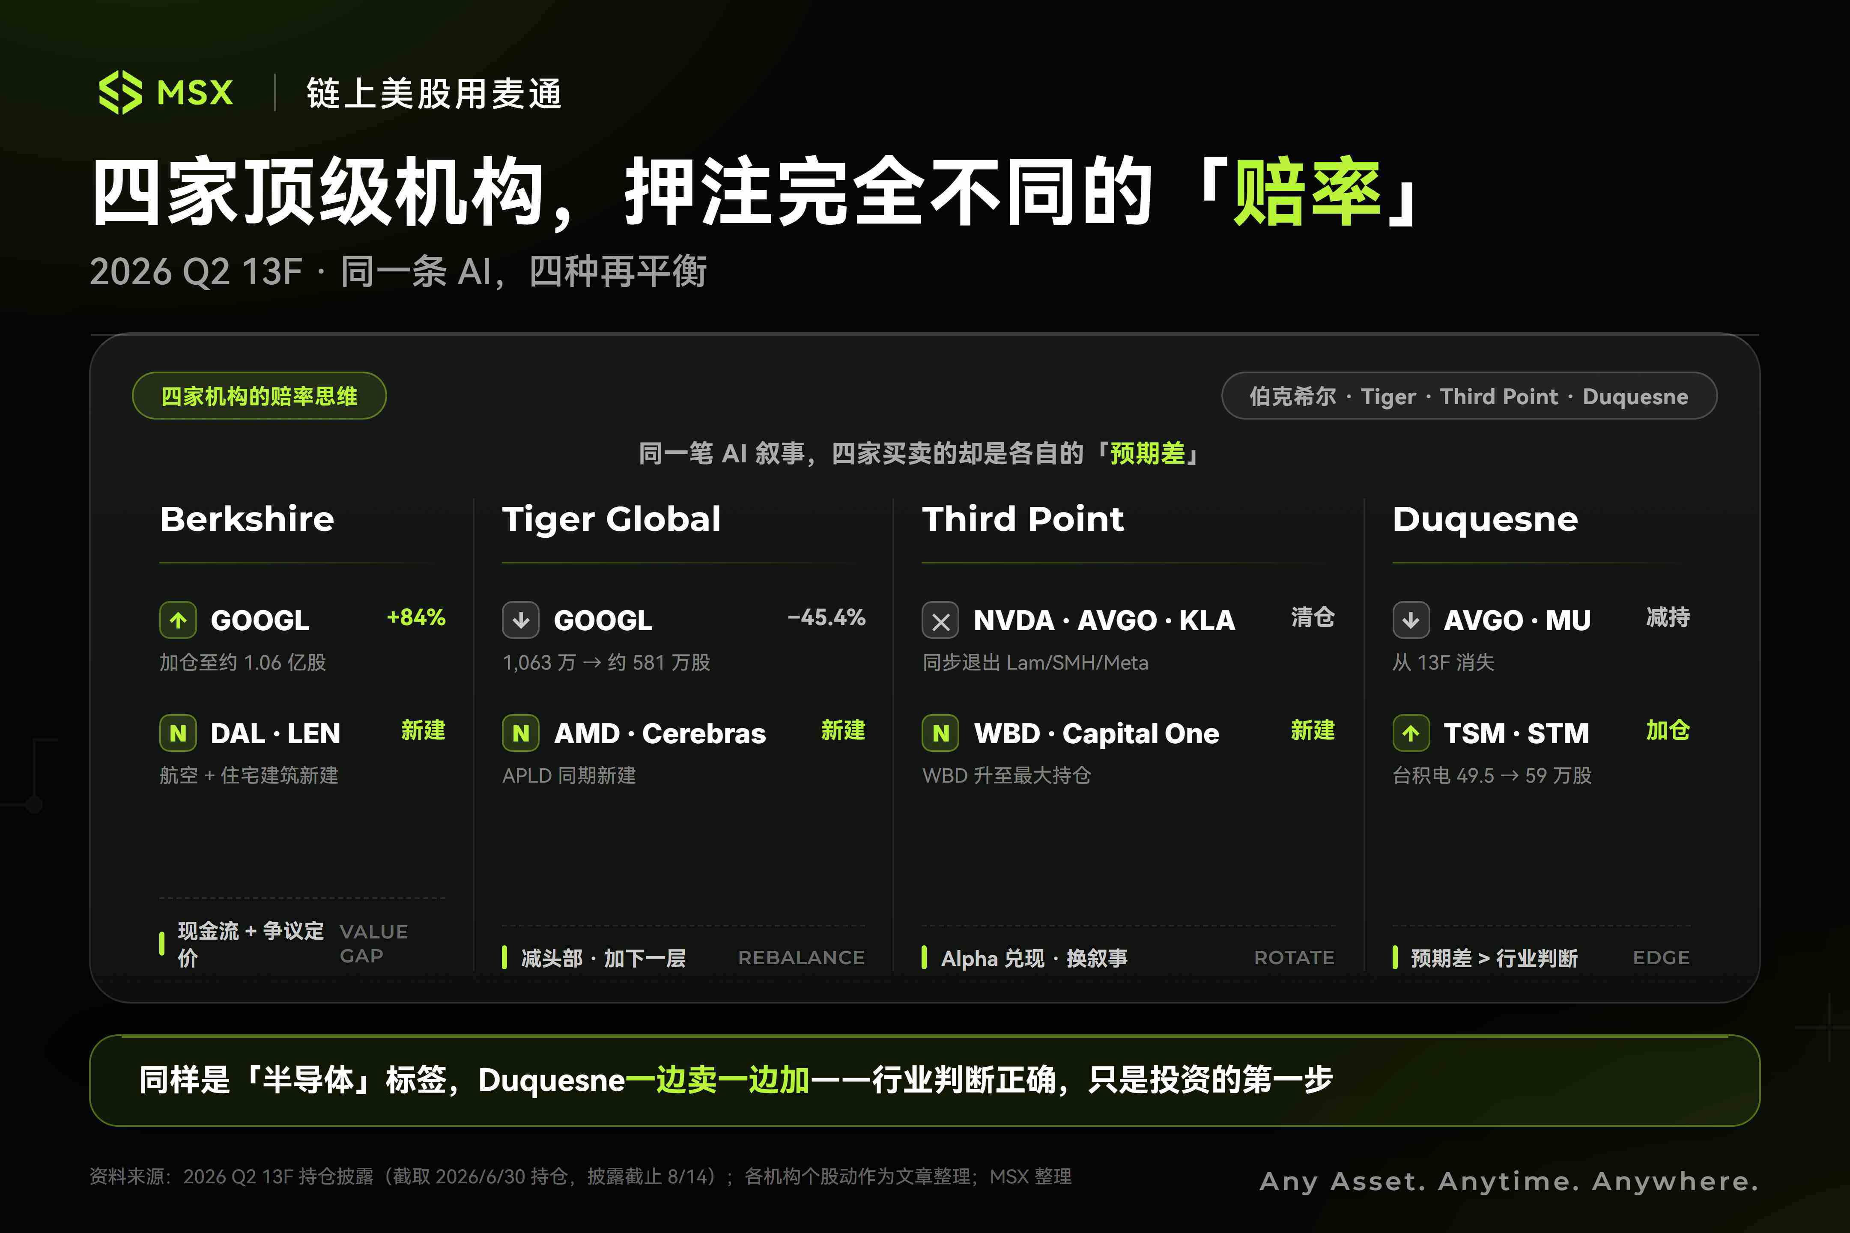Select the Duquesne column heading
Screen dimensions: 1850x1233
(x=1485, y=520)
